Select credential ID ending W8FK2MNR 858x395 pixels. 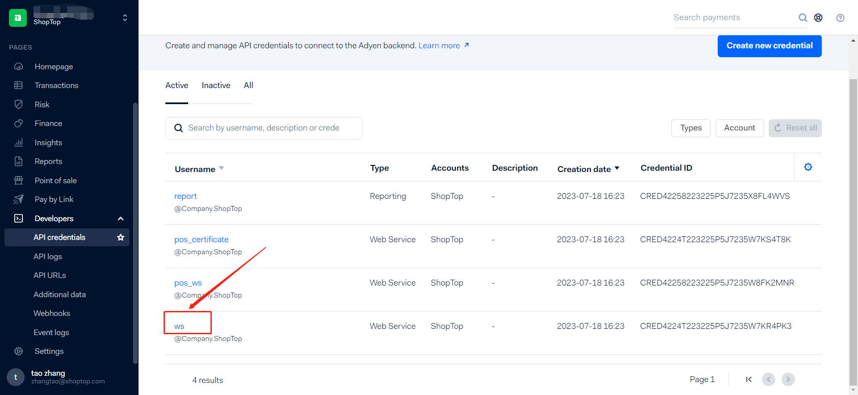tap(717, 283)
